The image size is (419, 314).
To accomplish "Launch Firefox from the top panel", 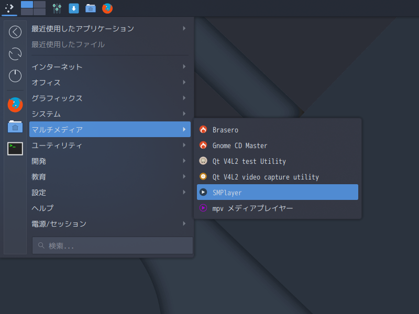I will click(x=107, y=8).
